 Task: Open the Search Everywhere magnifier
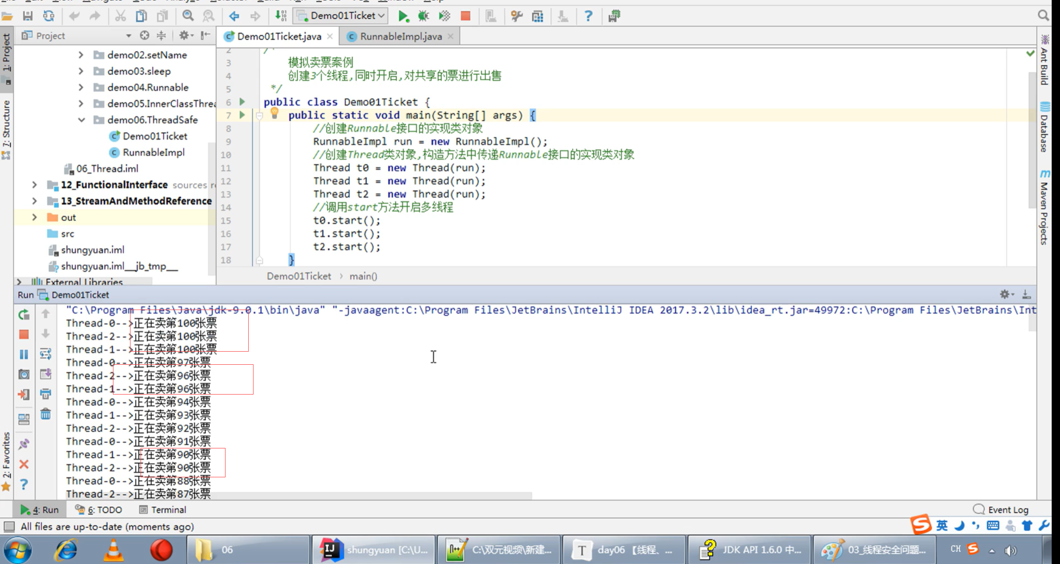(x=1043, y=16)
